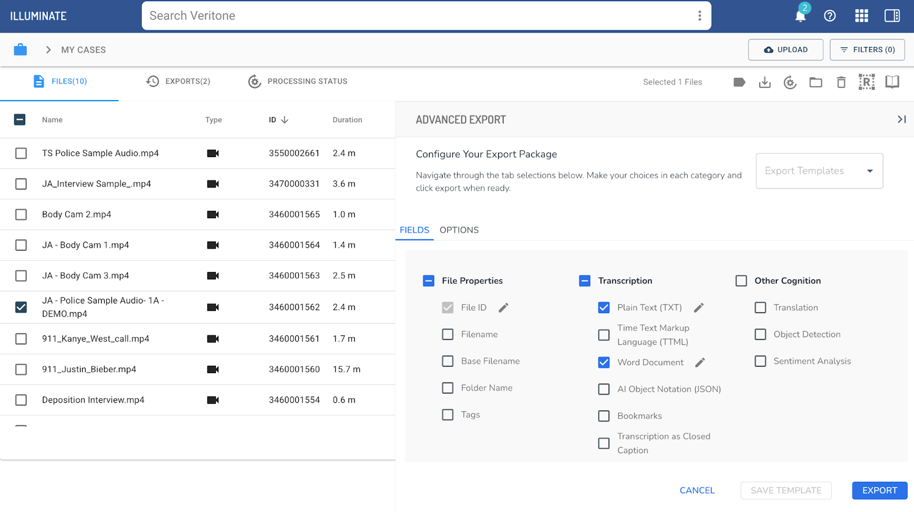Screen dimensions: 914x512
Task: Toggle the side panel icon in header
Action: point(892,15)
